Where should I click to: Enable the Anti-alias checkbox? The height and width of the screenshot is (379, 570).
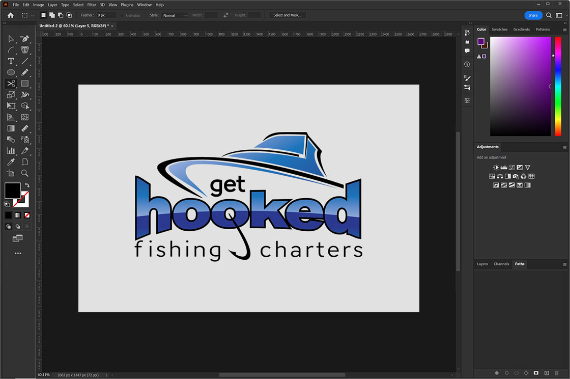click(x=122, y=15)
